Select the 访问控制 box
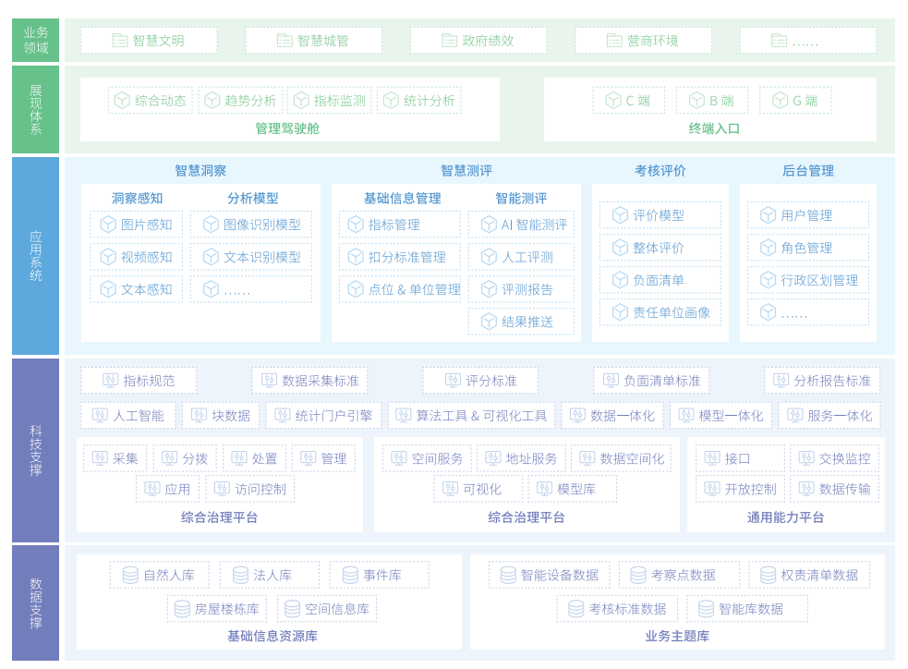Screen dimensions: 908x669 point(250,490)
